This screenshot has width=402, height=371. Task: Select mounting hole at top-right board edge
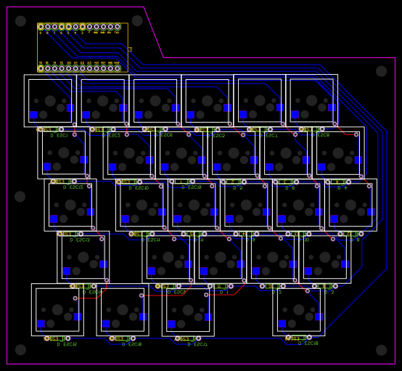381,71
